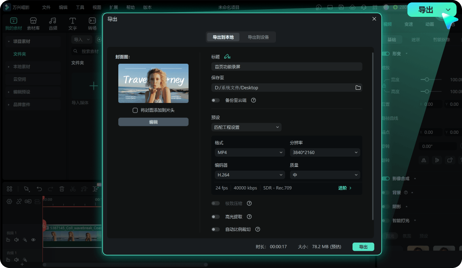
Task: Select 云空间 in media tree
Action: [19, 79]
